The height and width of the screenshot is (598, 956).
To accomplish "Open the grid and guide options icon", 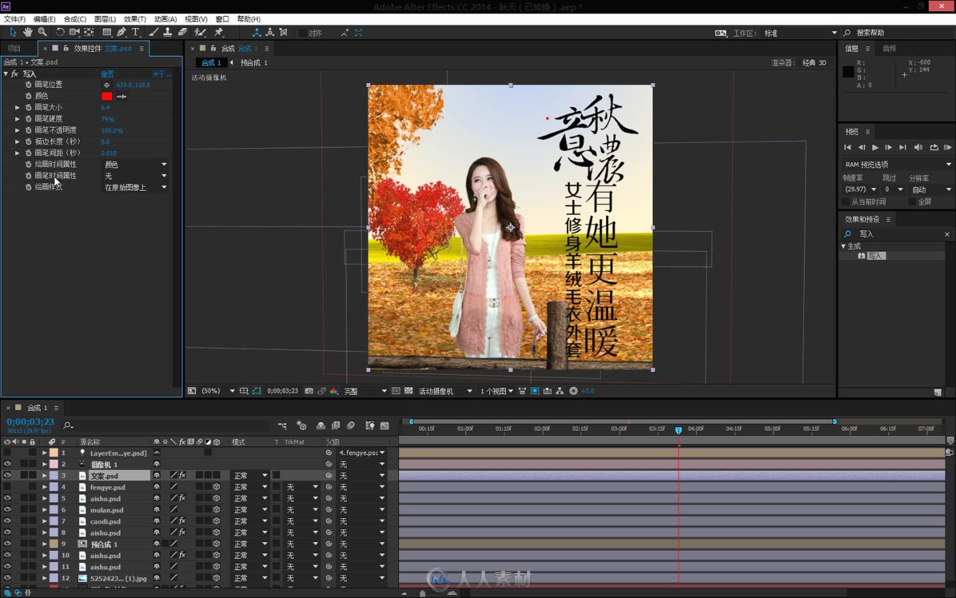I will [x=244, y=391].
